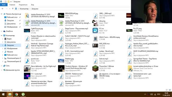Select For_FC.png image thumbnail
172x97 pixels.
[129, 30]
